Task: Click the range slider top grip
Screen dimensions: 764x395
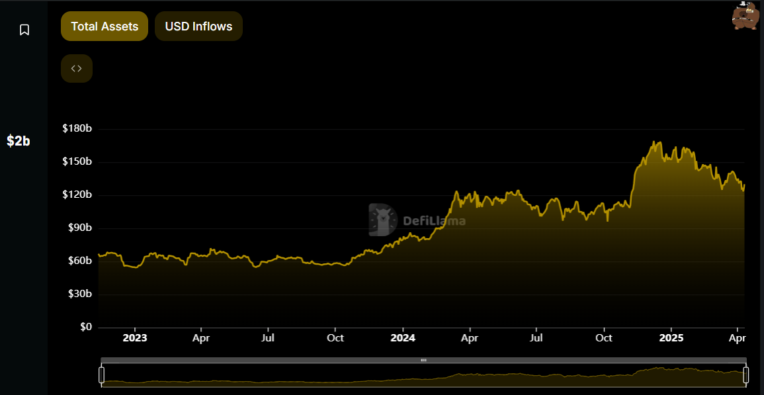Action: [424, 360]
